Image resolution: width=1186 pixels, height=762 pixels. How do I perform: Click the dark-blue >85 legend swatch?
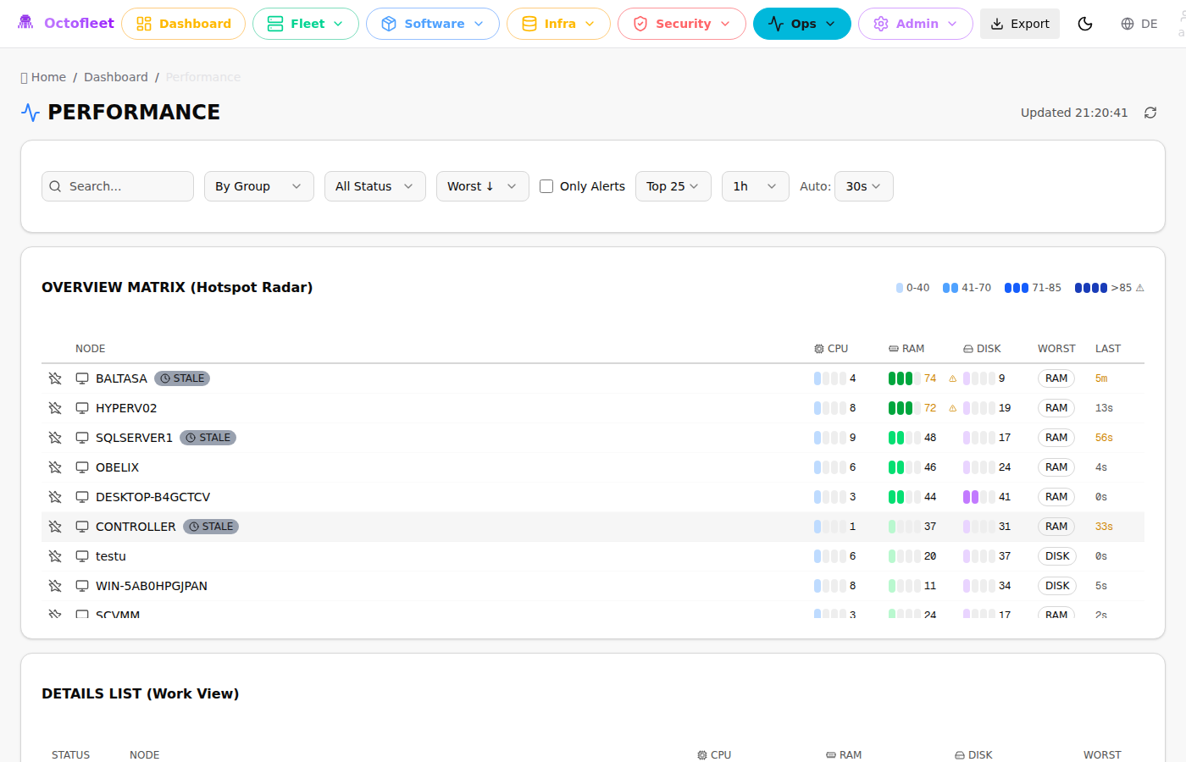pos(1089,287)
